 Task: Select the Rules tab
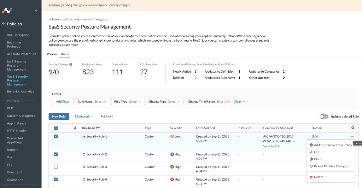(65, 54)
